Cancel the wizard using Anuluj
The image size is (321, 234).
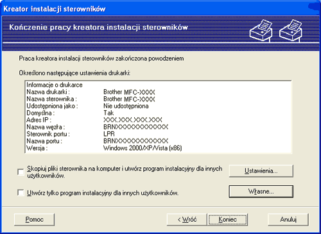click(x=288, y=219)
